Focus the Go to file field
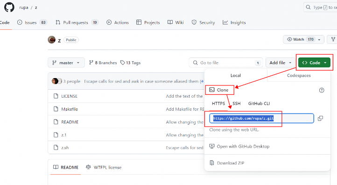The height and width of the screenshot is (185, 337). (225, 63)
